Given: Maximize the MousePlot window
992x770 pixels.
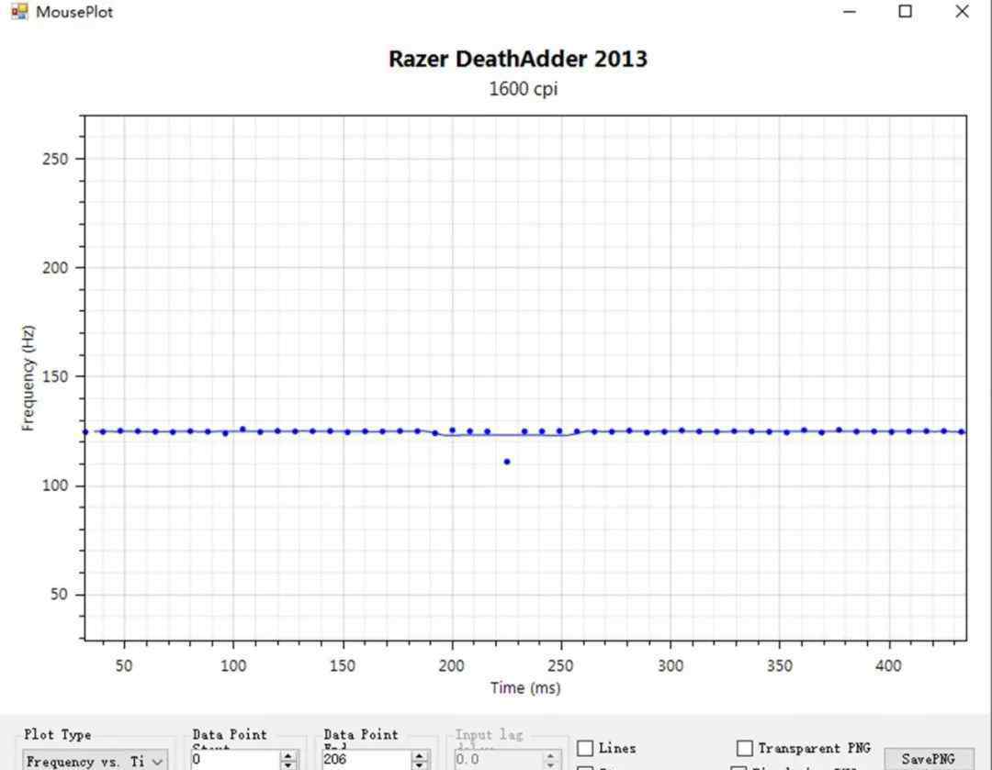Looking at the screenshot, I should tap(906, 11).
